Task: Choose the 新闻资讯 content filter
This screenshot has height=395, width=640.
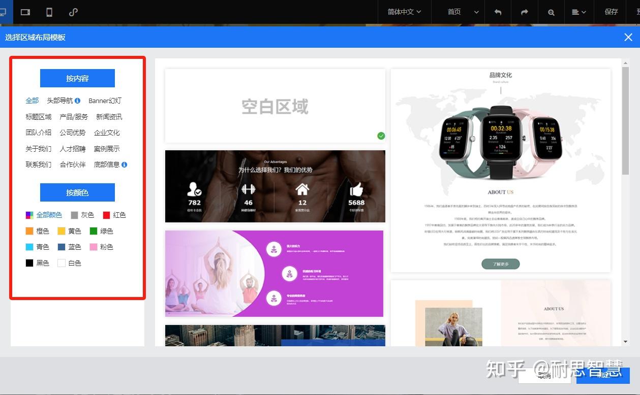Action: coord(109,117)
